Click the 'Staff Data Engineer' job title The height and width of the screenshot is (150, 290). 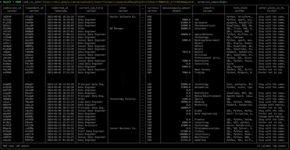91,132
